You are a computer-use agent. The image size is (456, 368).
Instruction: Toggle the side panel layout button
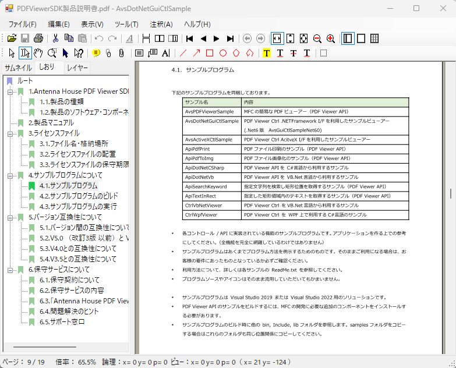(348, 38)
